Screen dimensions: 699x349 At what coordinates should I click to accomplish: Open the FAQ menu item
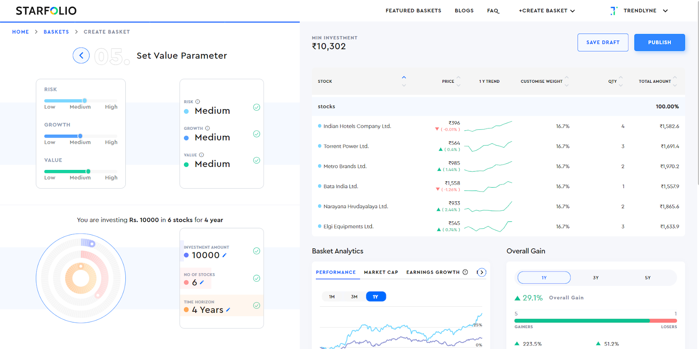[x=493, y=11]
